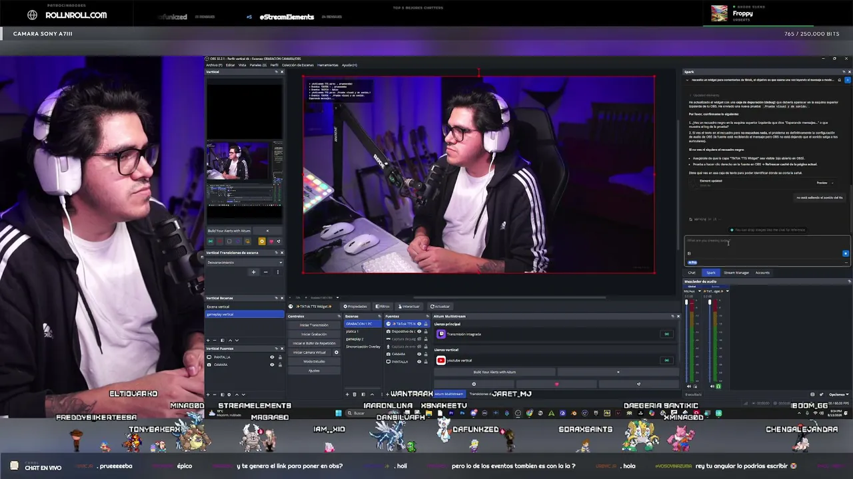Add source in Vertical Fuentes panel

click(207, 395)
